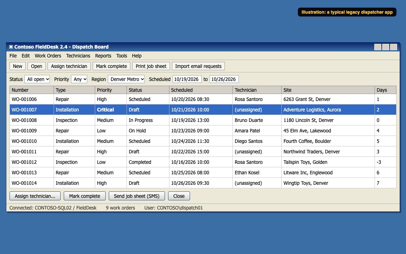Sort by the Type column header
Image resolution: width=406 pixels, height=254 pixels.
[x=74, y=90]
